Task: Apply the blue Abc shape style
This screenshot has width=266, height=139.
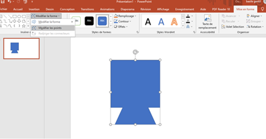Action: (x=102, y=21)
